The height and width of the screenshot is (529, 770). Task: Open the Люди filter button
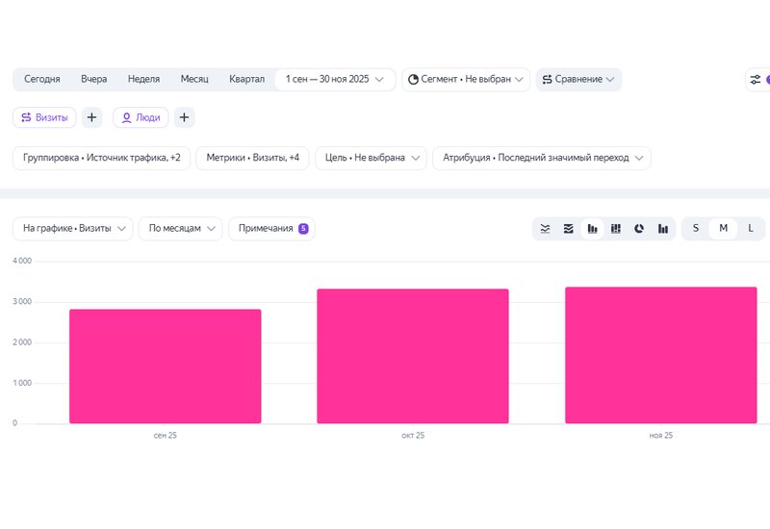pos(141,117)
